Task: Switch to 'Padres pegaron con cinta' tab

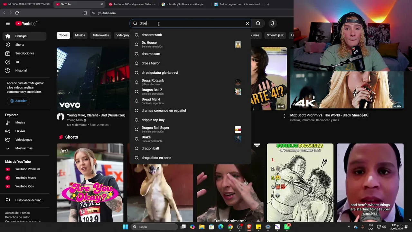Action: [x=238, y=4]
